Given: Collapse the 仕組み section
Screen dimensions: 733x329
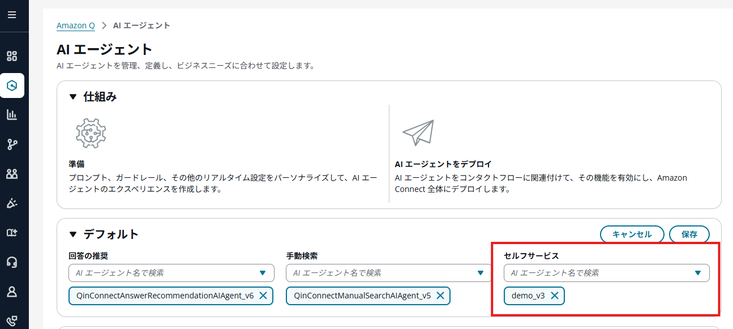Looking at the screenshot, I should [x=72, y=97].
